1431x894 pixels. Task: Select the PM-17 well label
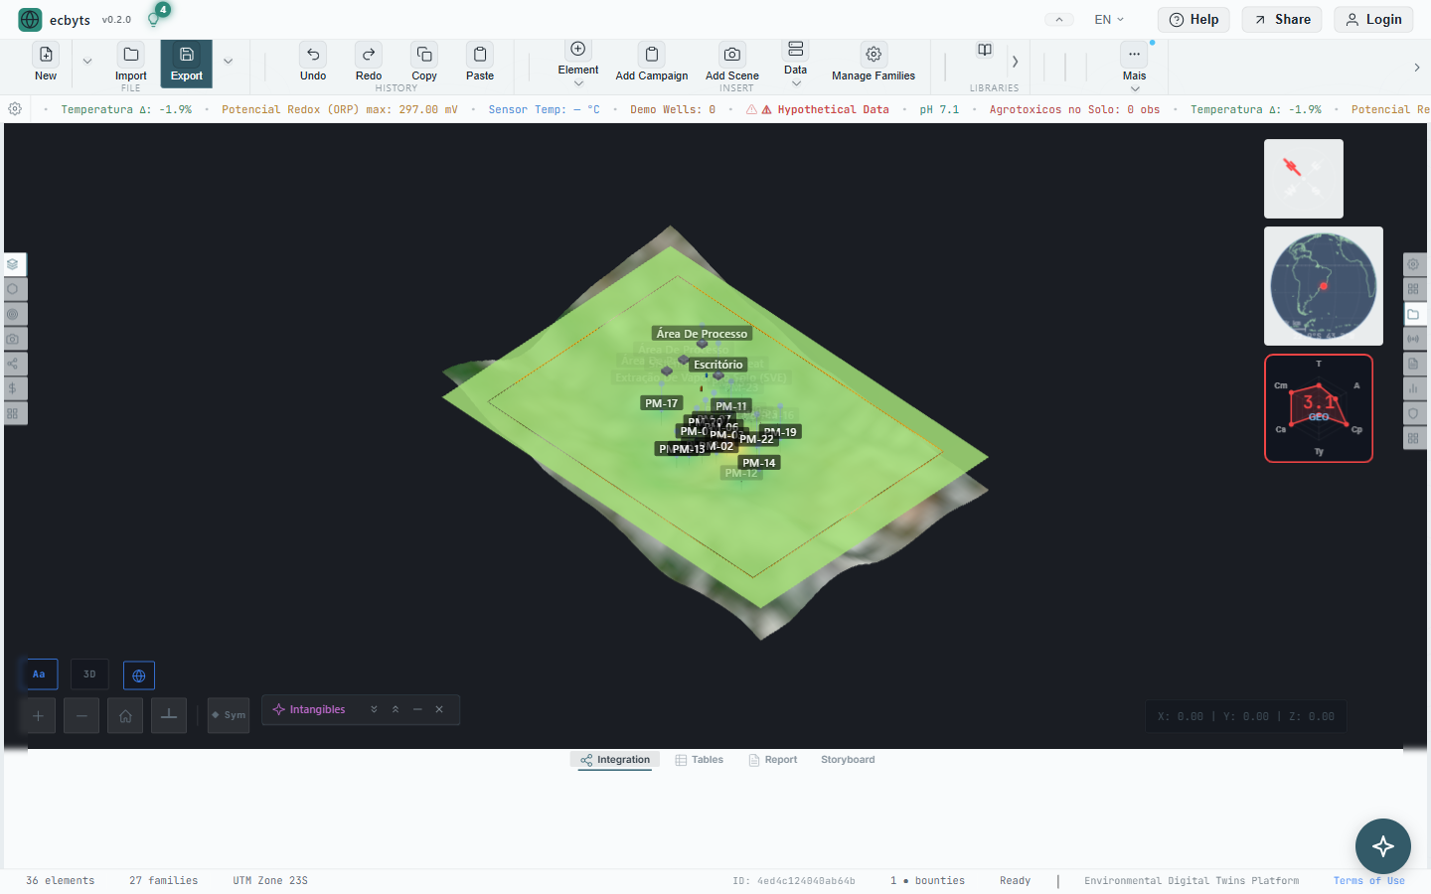click(661, 403)
